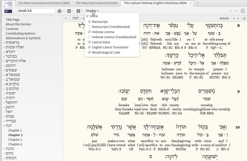Viewport: 248px width, 161px height.
Task: Switch to The New International Version tab
Action: point(97,3)
